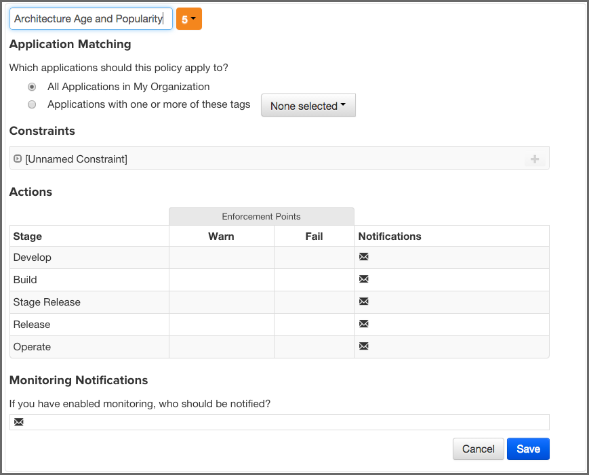Toggle Fail enforcement for the Release stage
Image resolution: width=589 pixels, height=475 pixels.
click(x=314, y=324)
